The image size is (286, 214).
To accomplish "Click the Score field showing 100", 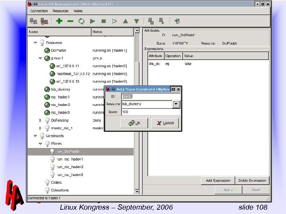I will coord(151,112).
